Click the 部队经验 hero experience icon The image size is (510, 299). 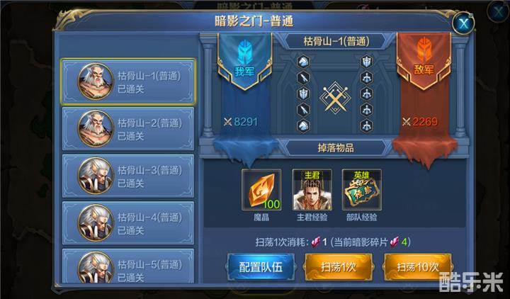point(362,190)
